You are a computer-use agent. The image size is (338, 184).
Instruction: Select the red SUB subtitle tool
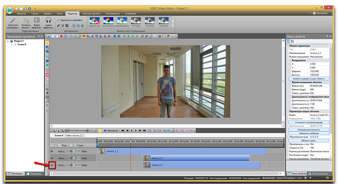[47, 75]
